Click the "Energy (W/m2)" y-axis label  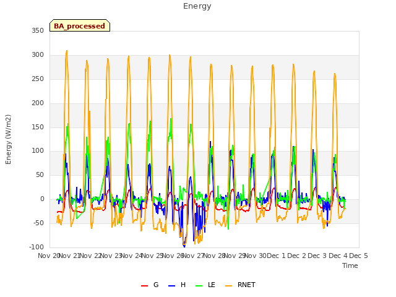(8, 139)
